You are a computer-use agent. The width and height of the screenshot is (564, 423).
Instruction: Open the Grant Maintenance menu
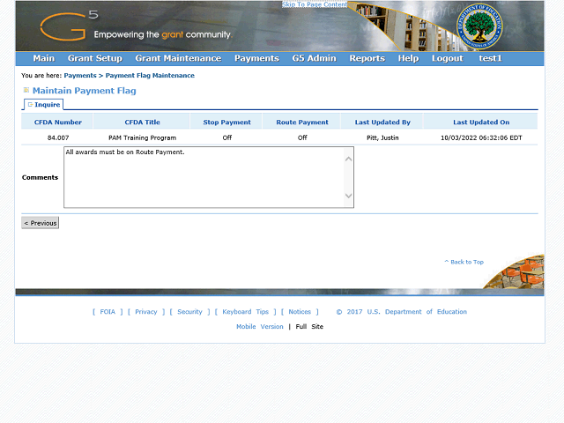click(x=178, y=58)
